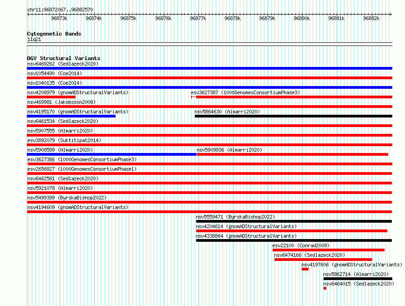Image resolution: width=405 pixels, height=306 pixels.
Task: Open nsv5864630 (Almarri2020) label
Action: (227, 112)
